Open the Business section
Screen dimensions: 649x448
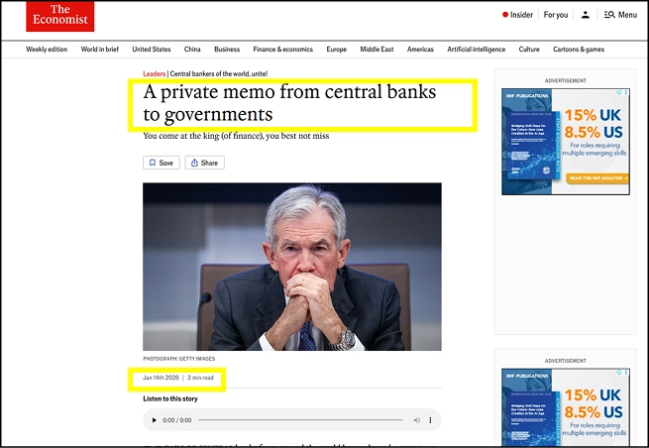[x=227, y=50]
